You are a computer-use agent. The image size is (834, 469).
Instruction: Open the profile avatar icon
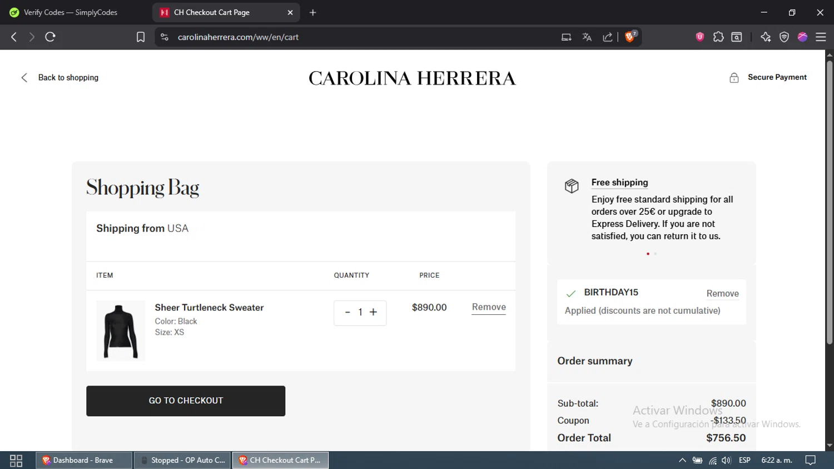point(802,37)
